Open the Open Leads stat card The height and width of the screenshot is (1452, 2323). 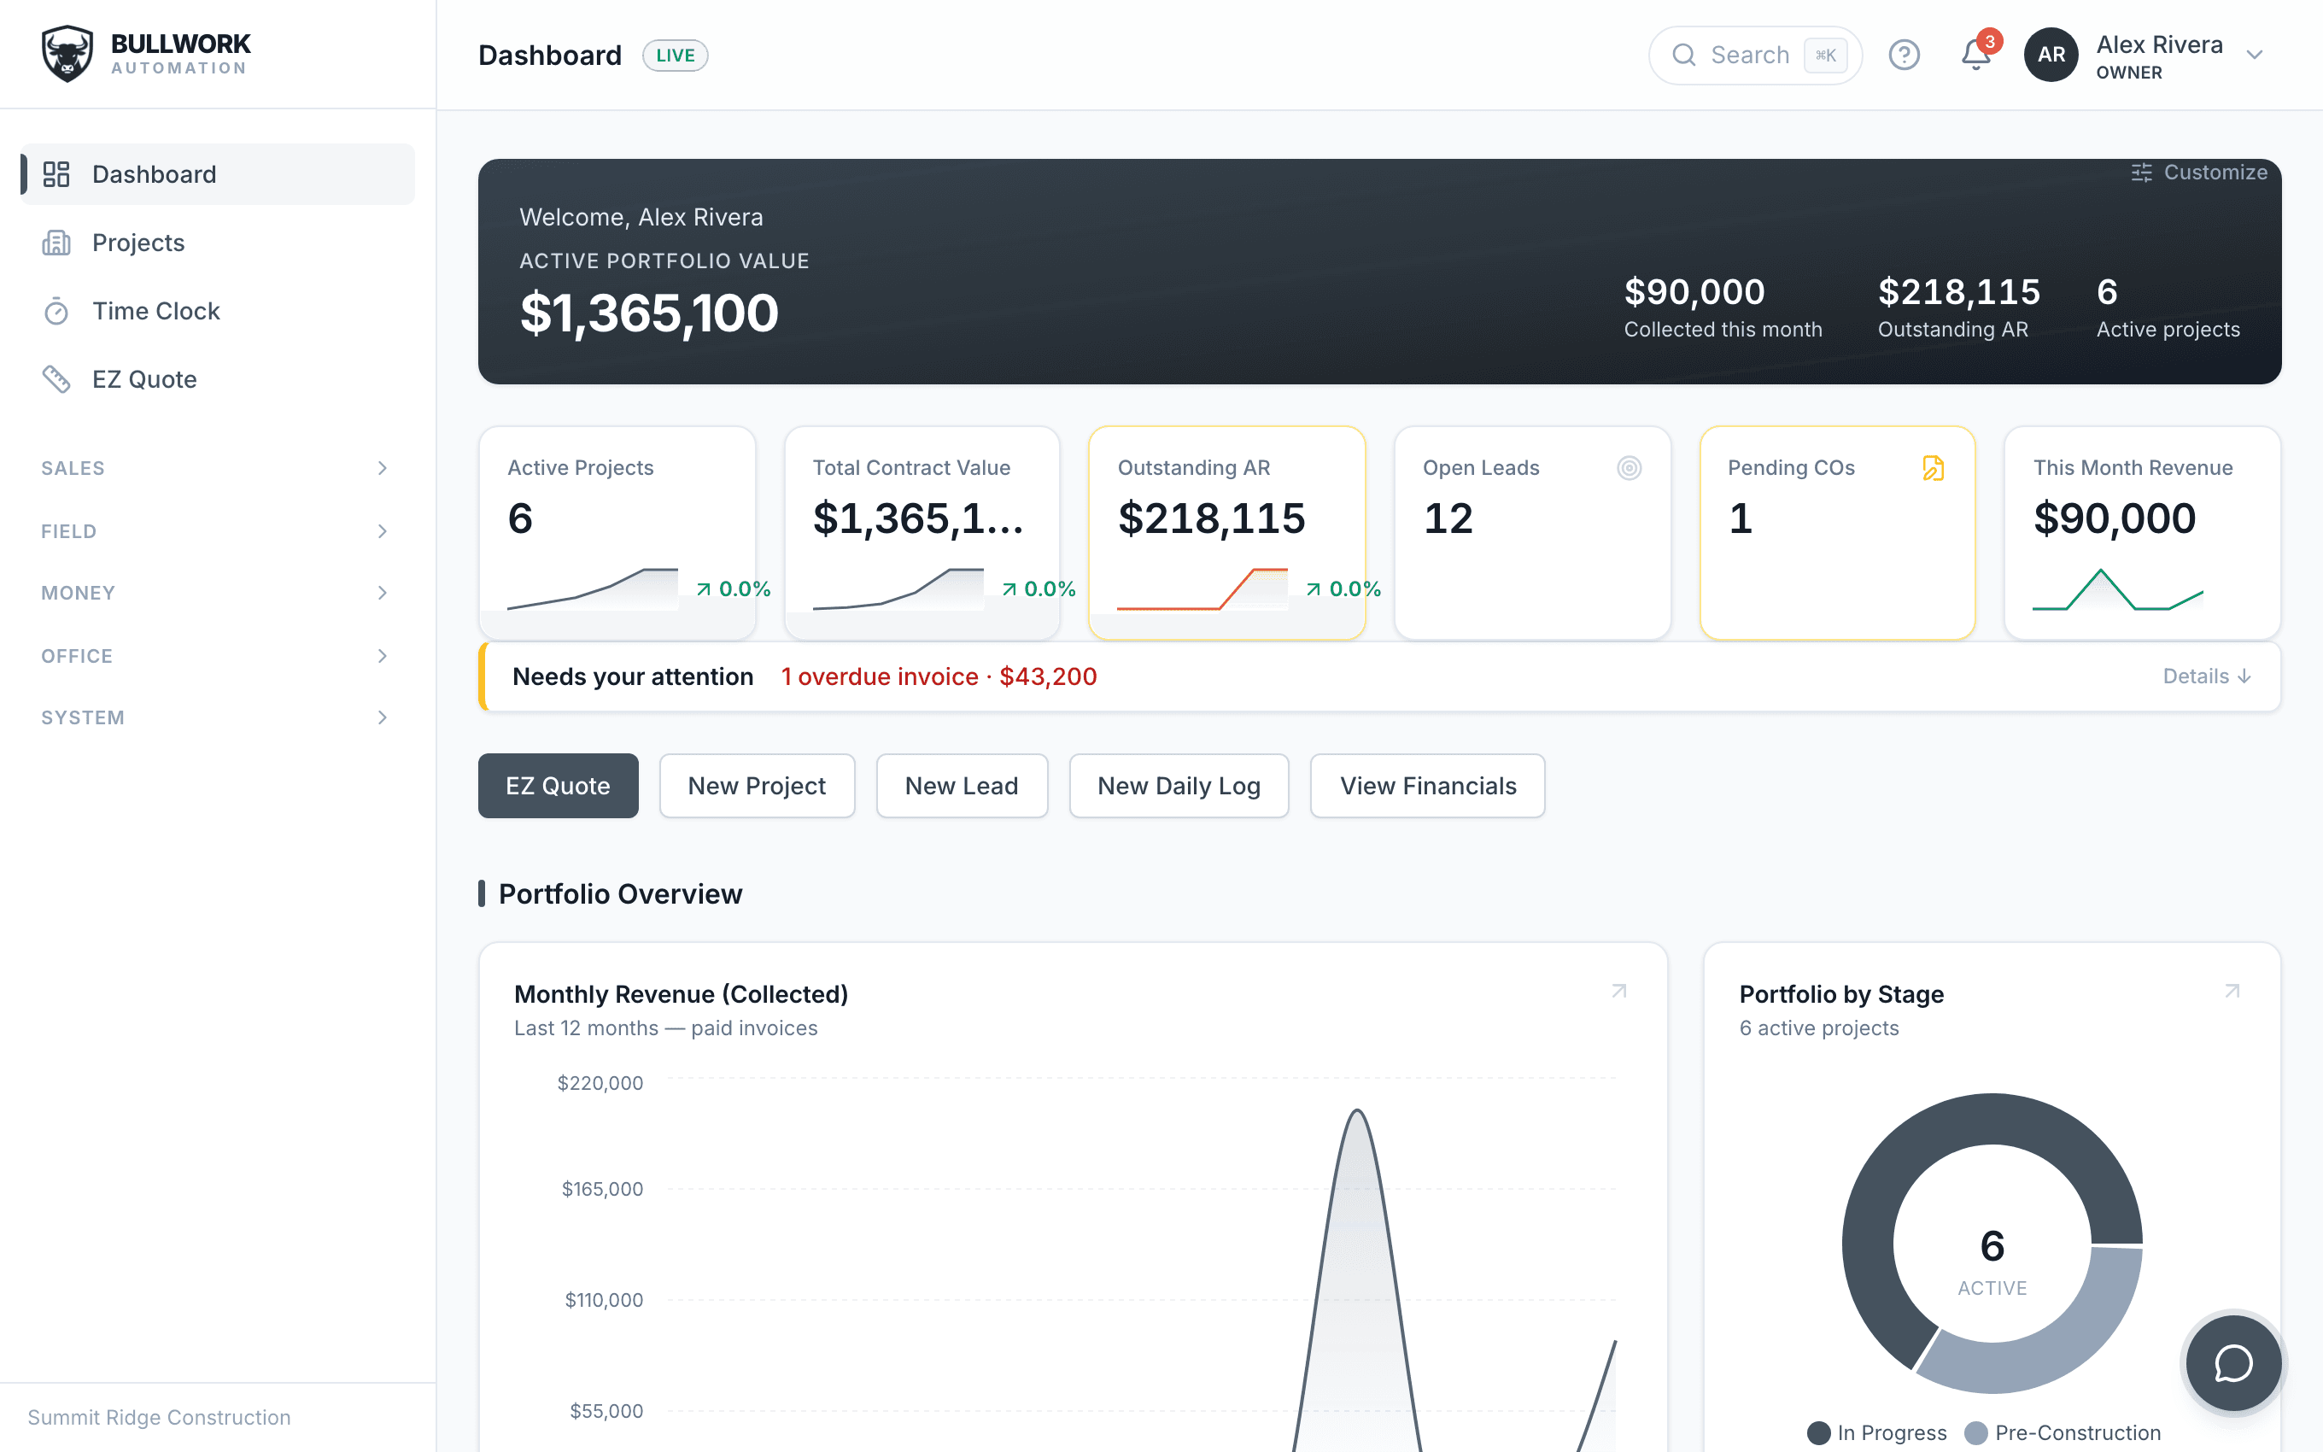point(1532,533)
